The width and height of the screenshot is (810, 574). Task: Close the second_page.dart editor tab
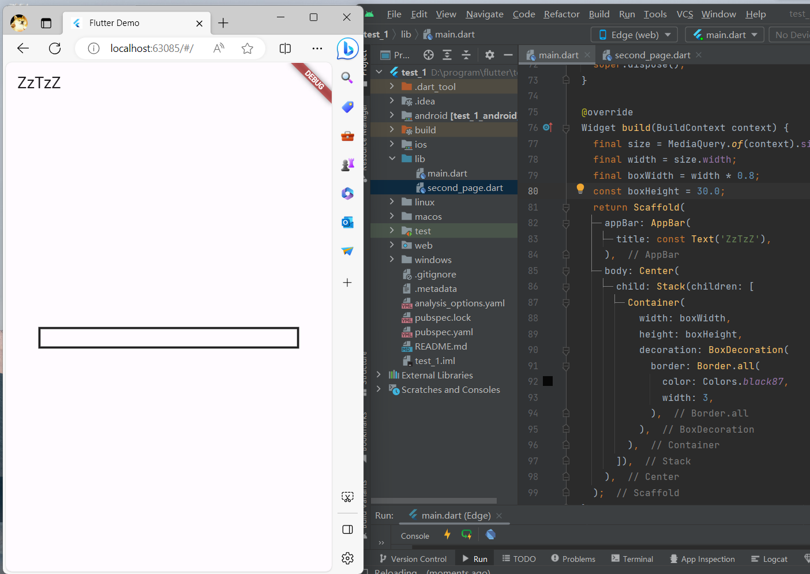coord(699,55)
